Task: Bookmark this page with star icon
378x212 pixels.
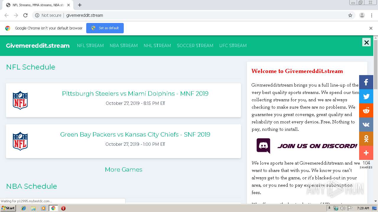Action: pyautogui.click(x=350, y=15)
